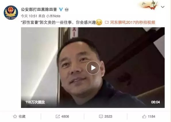Click the 收藏 star icon
Image resolution: width=171 pixels, height=122 pixels.
[x=15, y=117]
